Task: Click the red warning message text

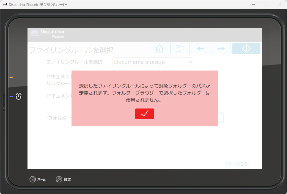Action: 144,93
